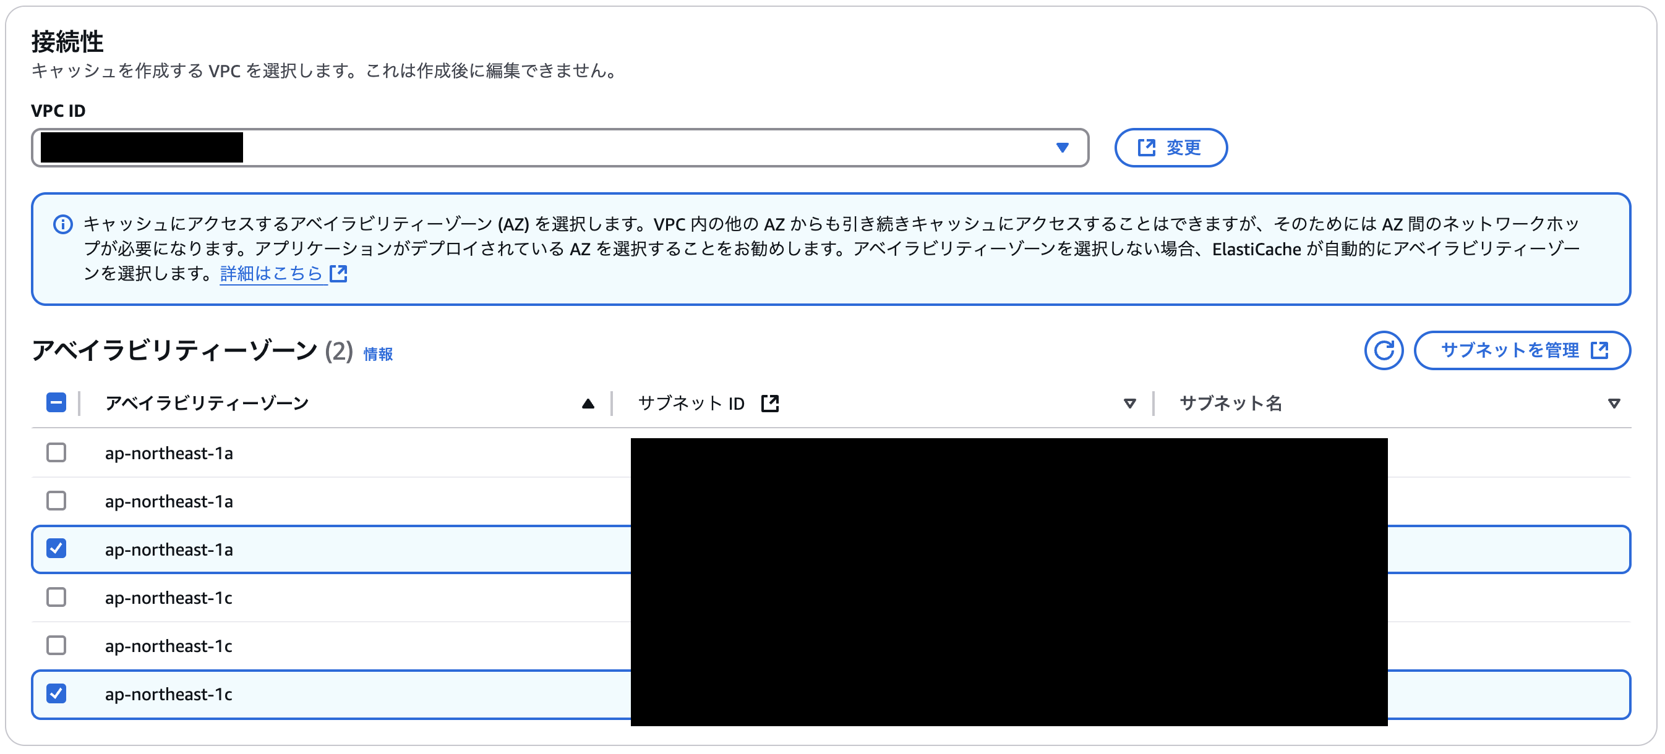1665x754 pixels.
Task: Click the 変更 button
Action: [1171, 147]
